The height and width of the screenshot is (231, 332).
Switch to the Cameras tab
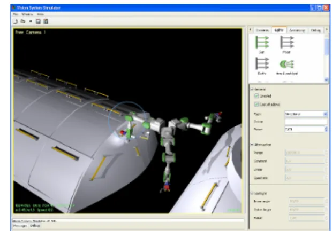262,30
